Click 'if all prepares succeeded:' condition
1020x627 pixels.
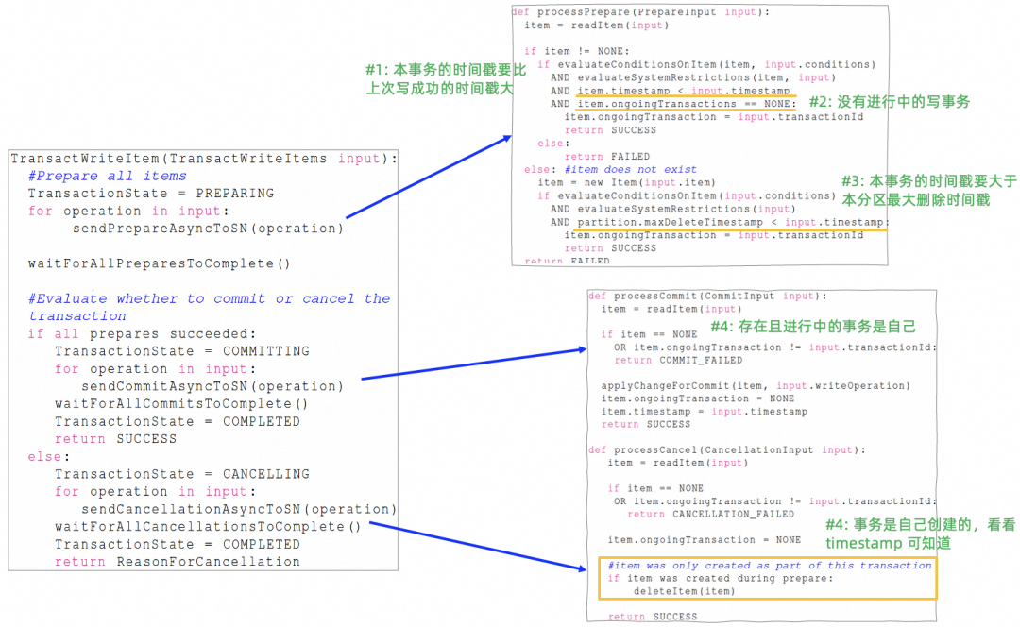pyautogui.click(x=142, y=334)
